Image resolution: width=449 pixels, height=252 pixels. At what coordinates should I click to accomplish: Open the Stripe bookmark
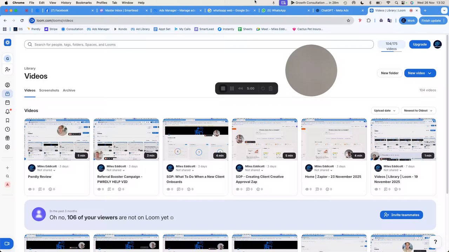(51, 29)
